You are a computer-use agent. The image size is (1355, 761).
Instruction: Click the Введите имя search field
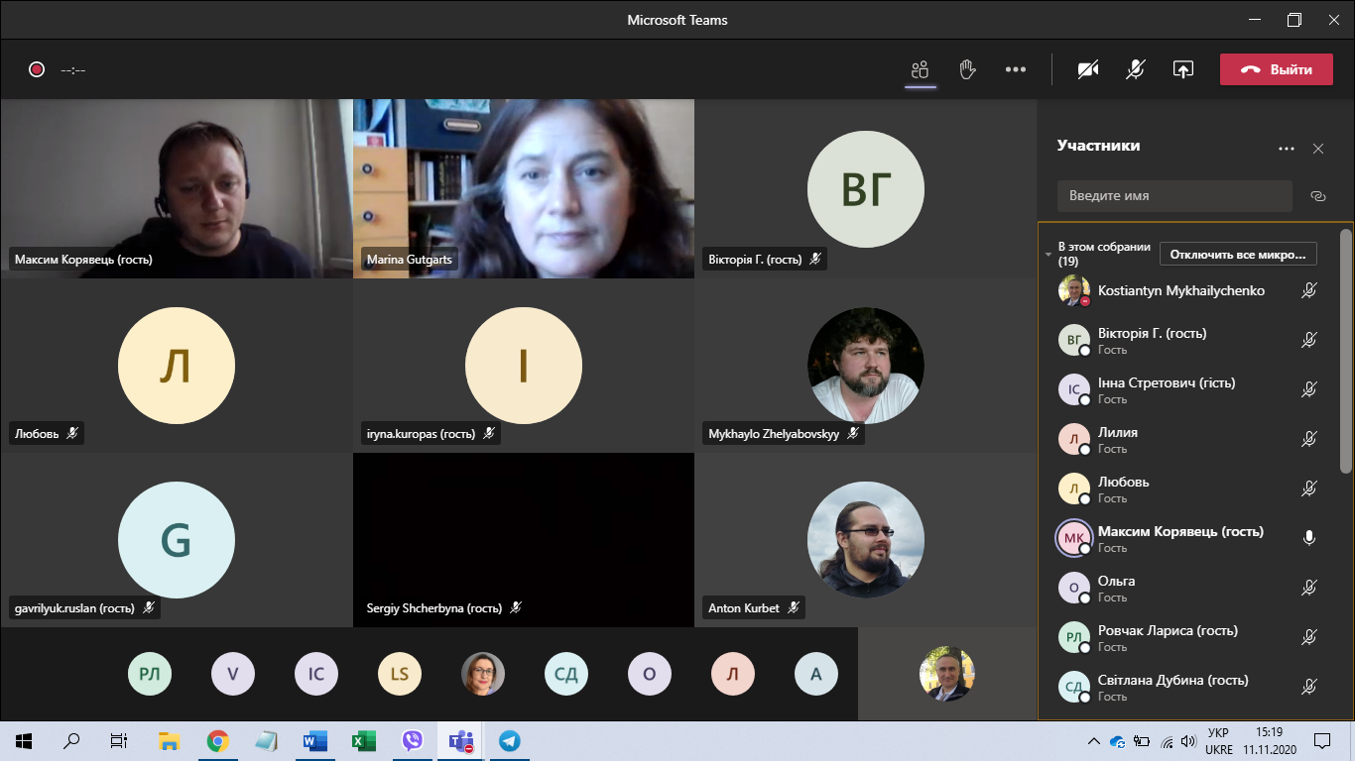coord(1174,196)
